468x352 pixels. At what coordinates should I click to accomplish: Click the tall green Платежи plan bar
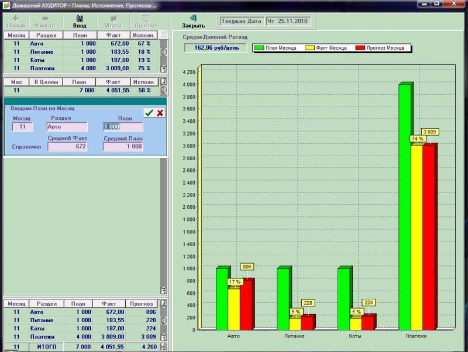tap(405, 206)
